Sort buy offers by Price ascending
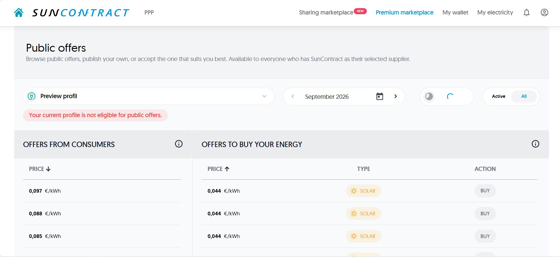The height and width of the screenshot is (257, 560). pos(218,169)
